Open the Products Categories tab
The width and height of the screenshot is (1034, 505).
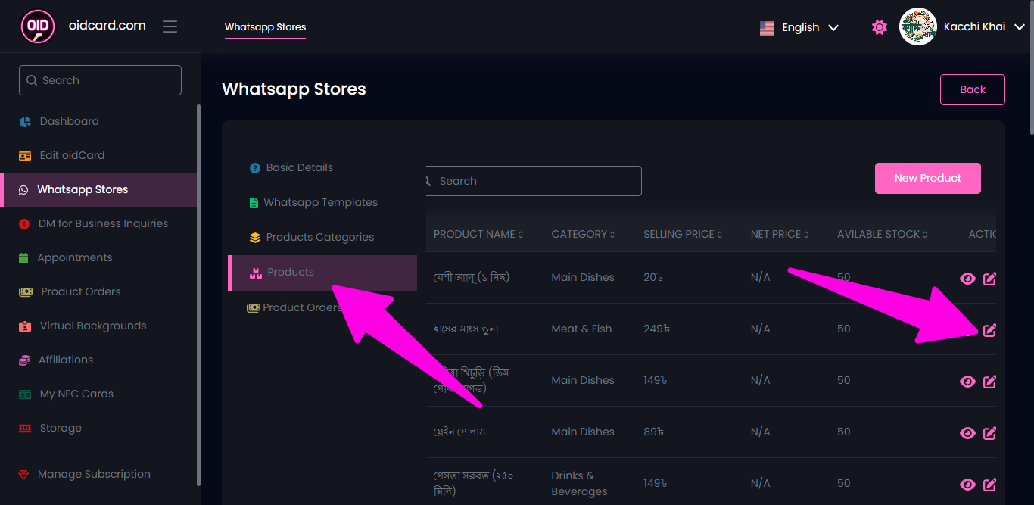click(x=319, y=237)
